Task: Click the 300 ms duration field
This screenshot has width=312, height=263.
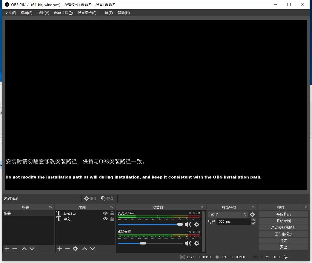Action: [x=231, y=221]
